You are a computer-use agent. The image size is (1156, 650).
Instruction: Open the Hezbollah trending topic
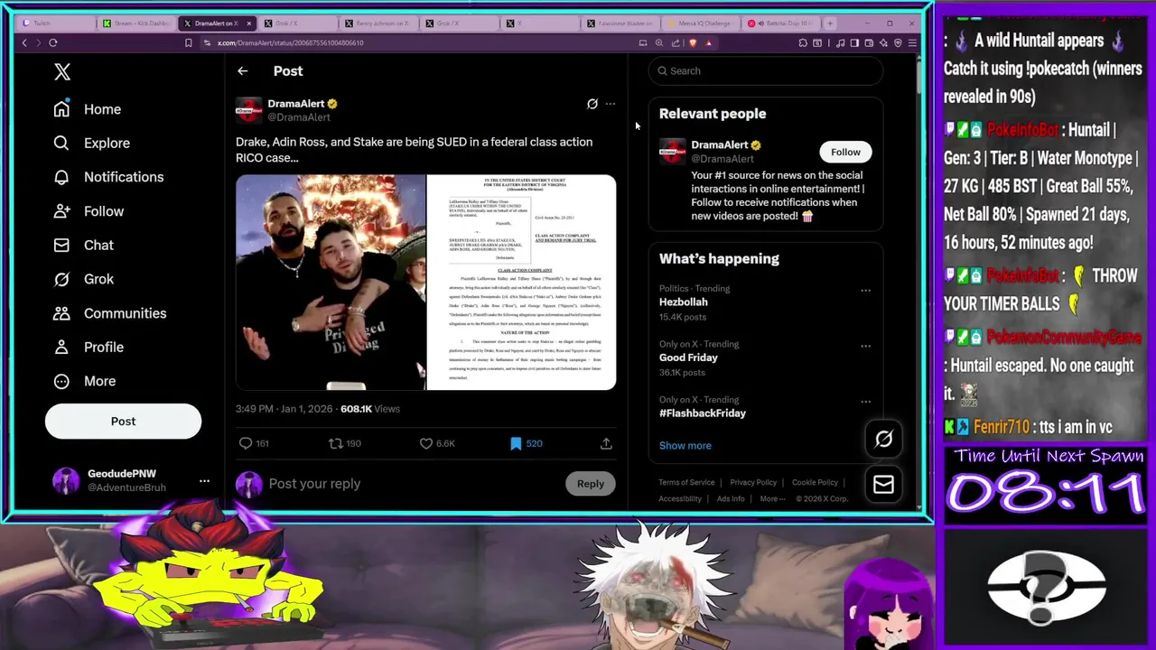(x=684, y=302)
